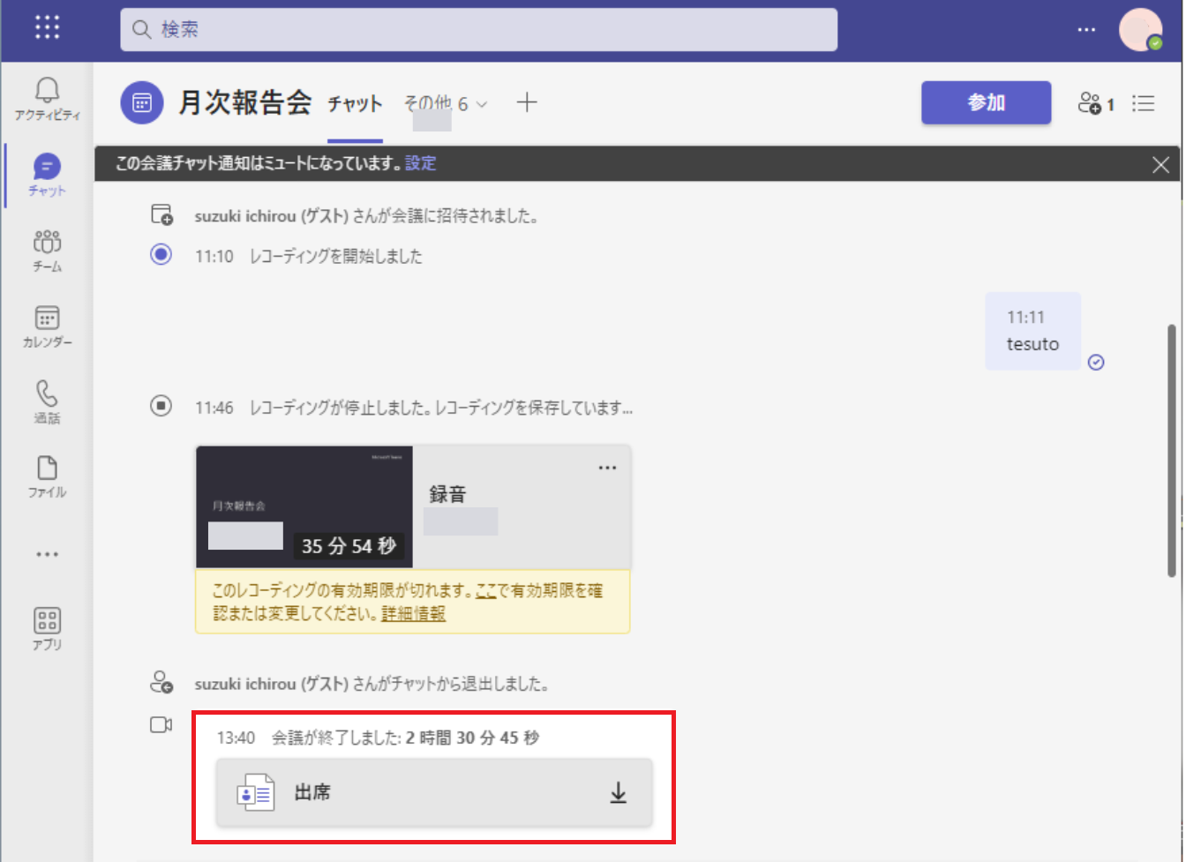Open the 設定 link in mute banner
This screenshot has width=1186, height=862.
[x=421, y=163]
